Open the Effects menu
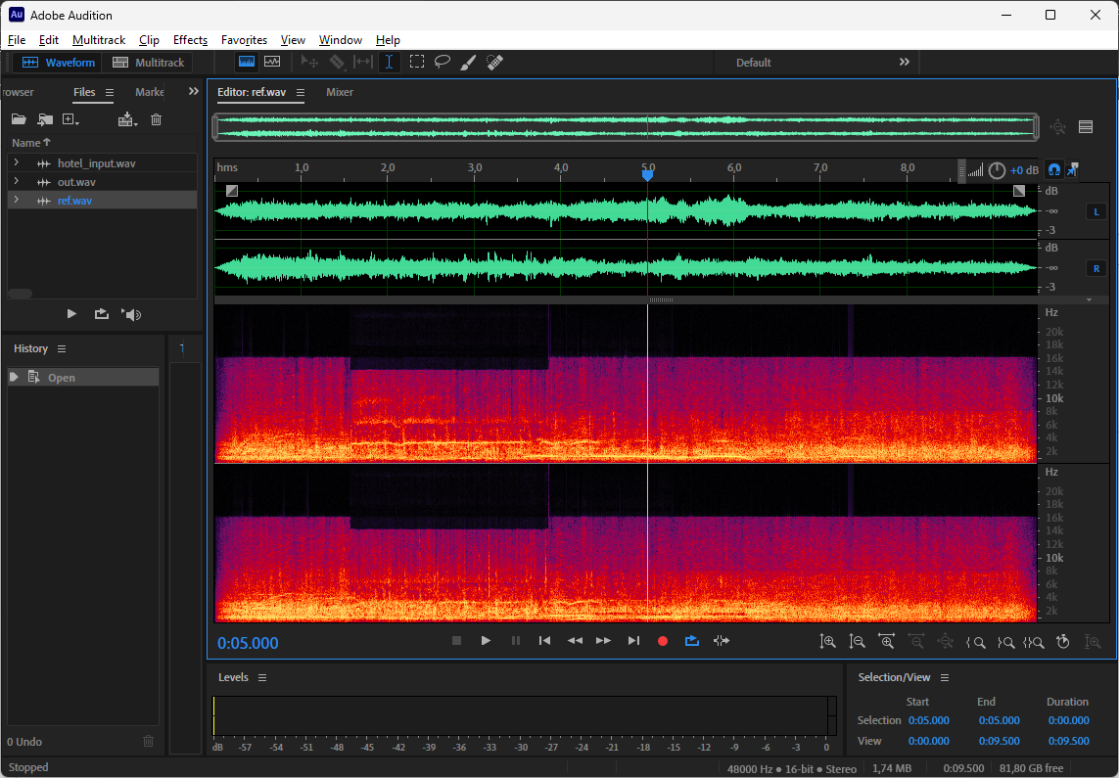1119x778 pixels. [190, 40]
